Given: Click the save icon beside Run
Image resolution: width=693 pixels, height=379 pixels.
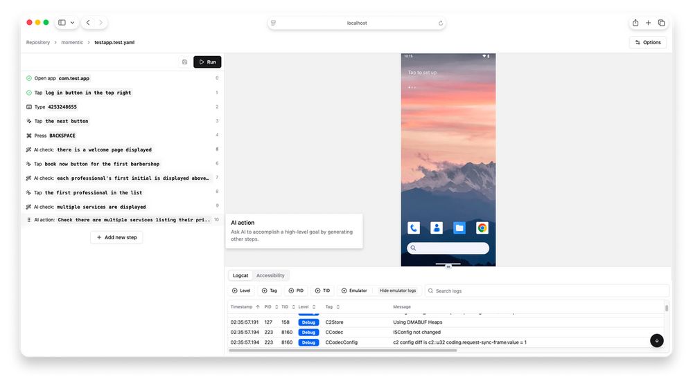Looking at the screenshot, I should tap(185, 62).
